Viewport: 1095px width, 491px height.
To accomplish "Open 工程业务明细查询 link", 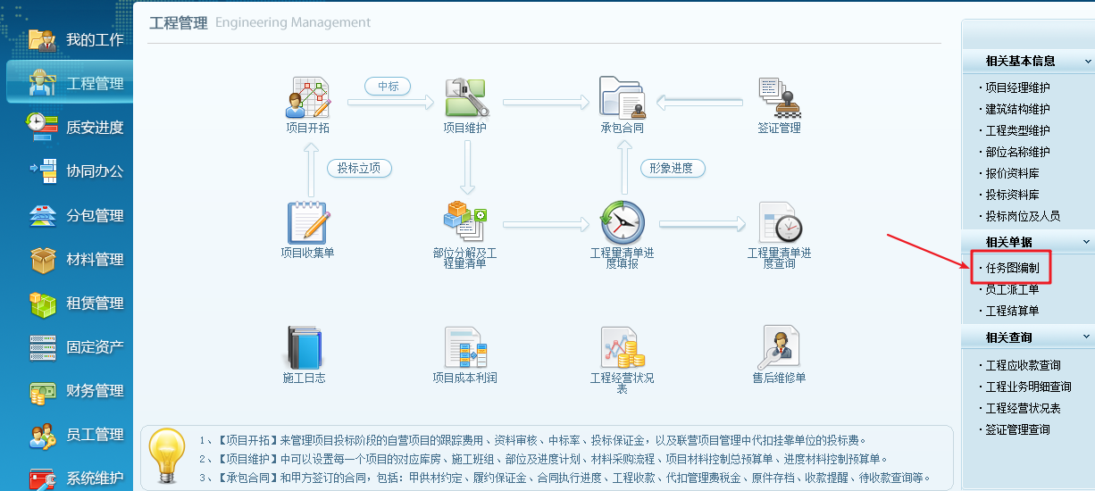I will 1028,387.
